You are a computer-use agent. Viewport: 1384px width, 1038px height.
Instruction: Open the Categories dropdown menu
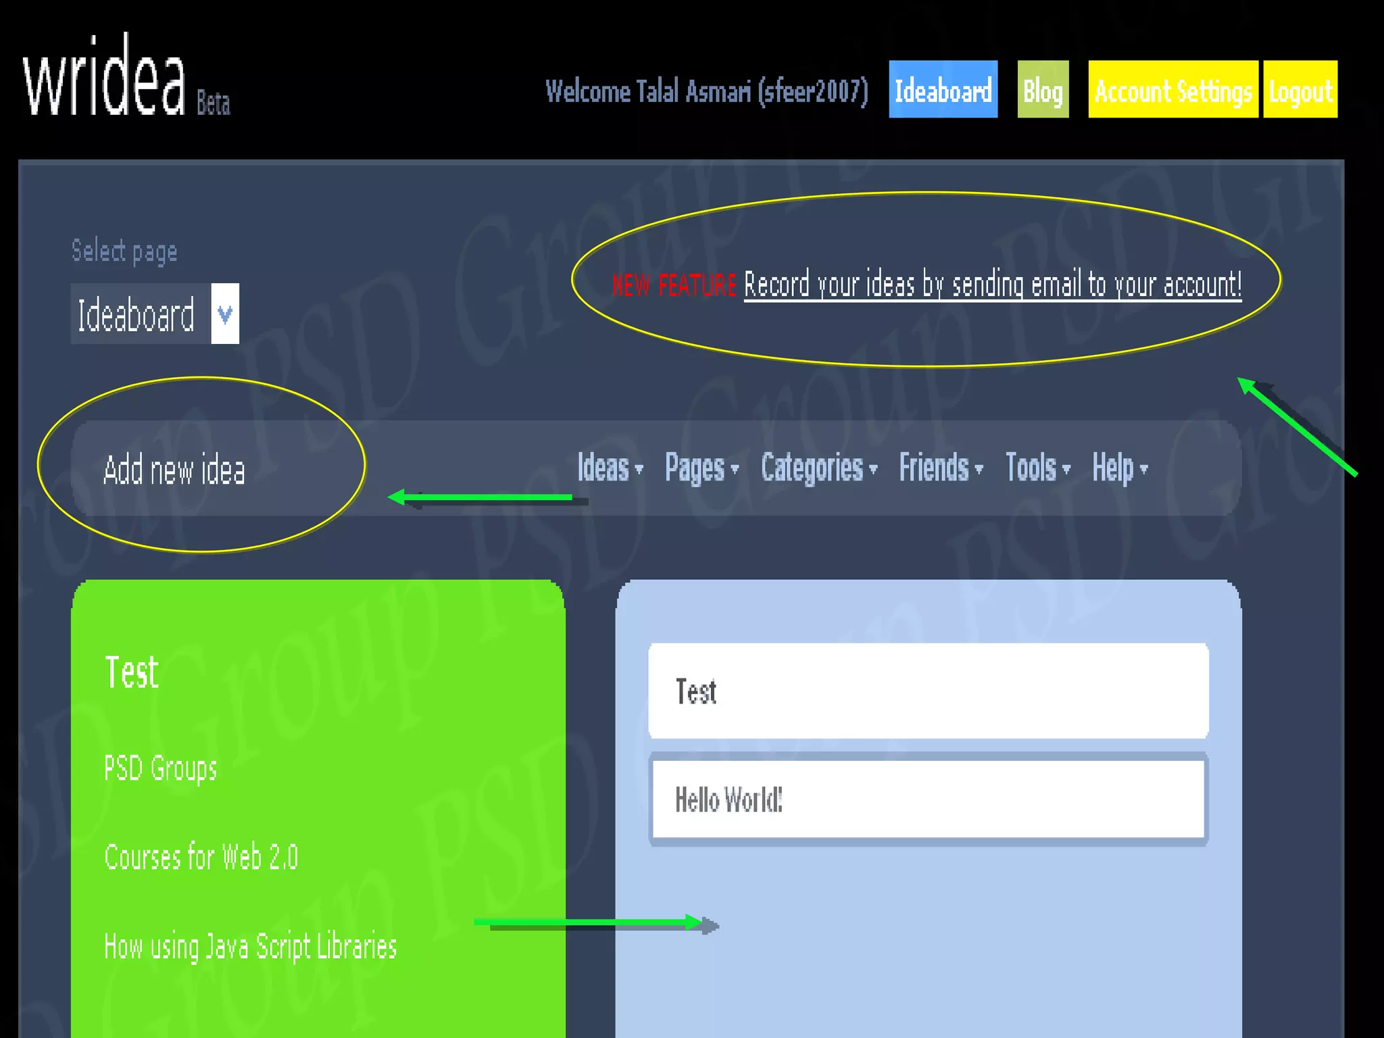pyautogui.click(x=818, y=468)
